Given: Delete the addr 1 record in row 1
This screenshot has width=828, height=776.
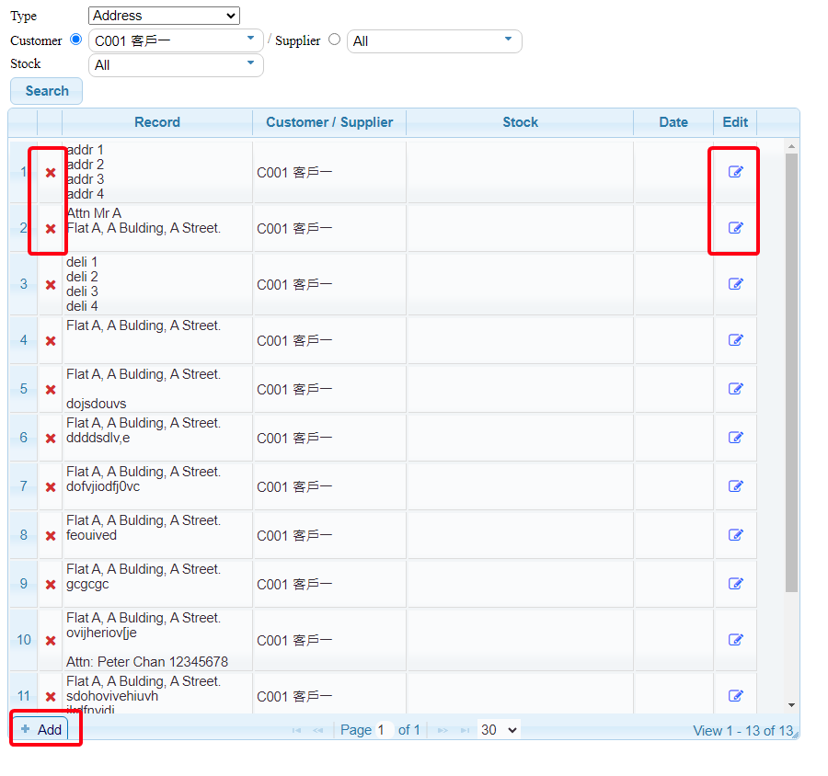Looking at the screenshot, I should pyautogui.click(x=51, y=173).
